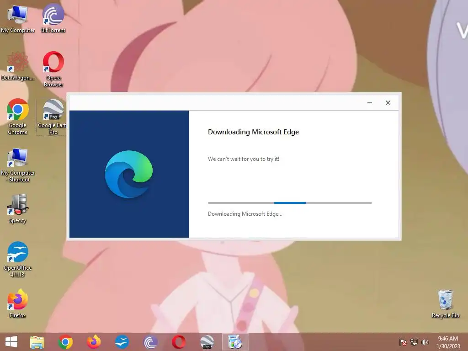Click the "We can't wait for you to try it!" text
Screen dimensions: 468x351
click(x=244, y=159)
